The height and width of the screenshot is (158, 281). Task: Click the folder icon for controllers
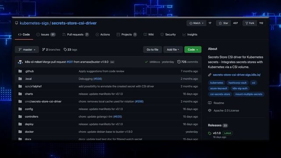20,116
